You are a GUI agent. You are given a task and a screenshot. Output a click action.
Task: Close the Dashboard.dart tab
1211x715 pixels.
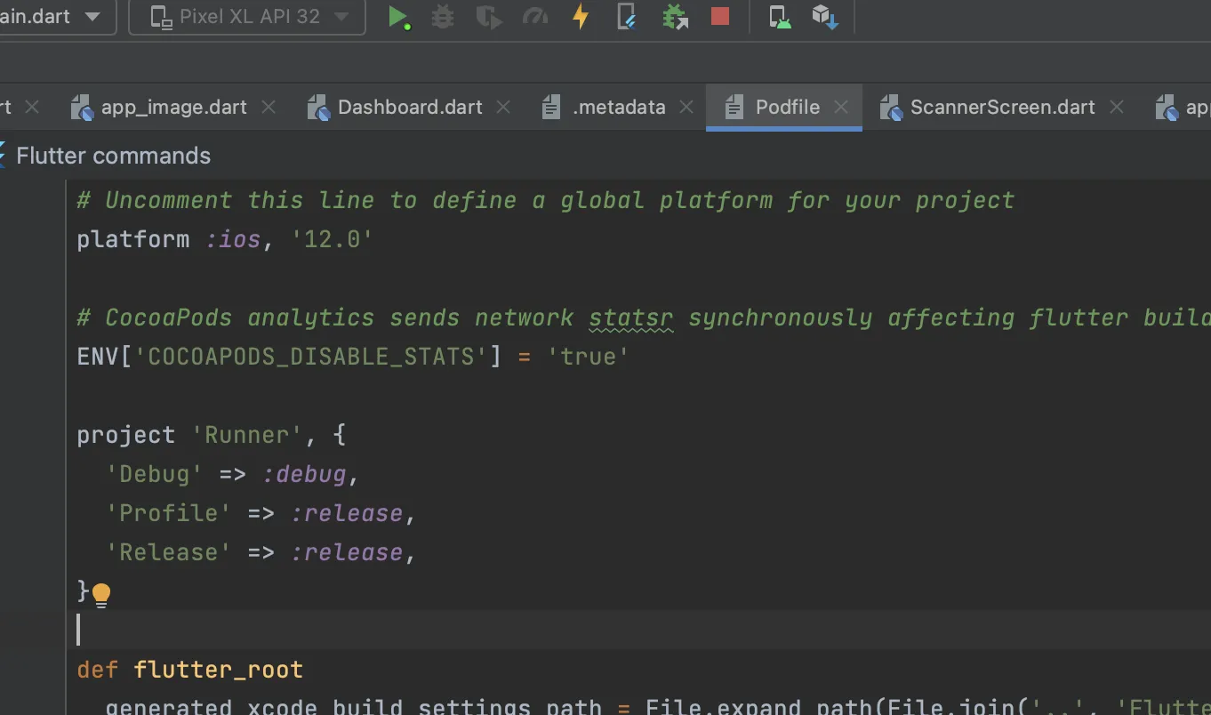503,108
